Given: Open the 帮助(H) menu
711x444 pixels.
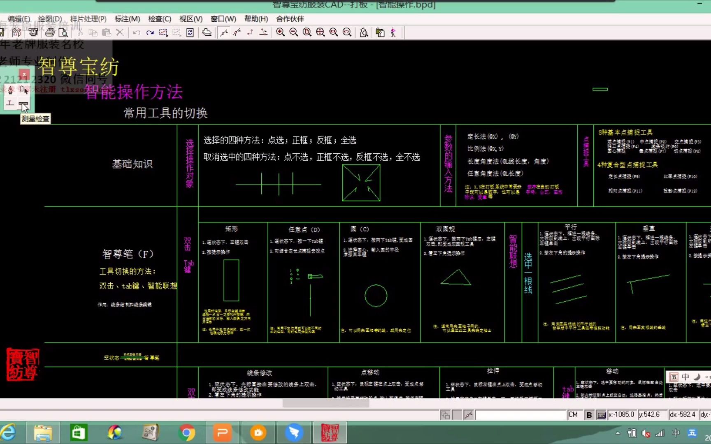Looking at the screenshot, I should coord(256,19).
